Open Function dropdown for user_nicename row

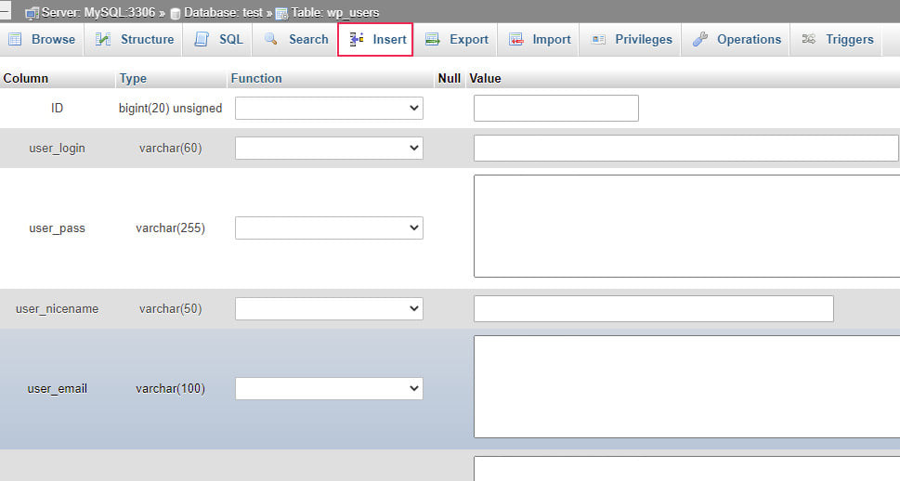[x=329, y=309]
